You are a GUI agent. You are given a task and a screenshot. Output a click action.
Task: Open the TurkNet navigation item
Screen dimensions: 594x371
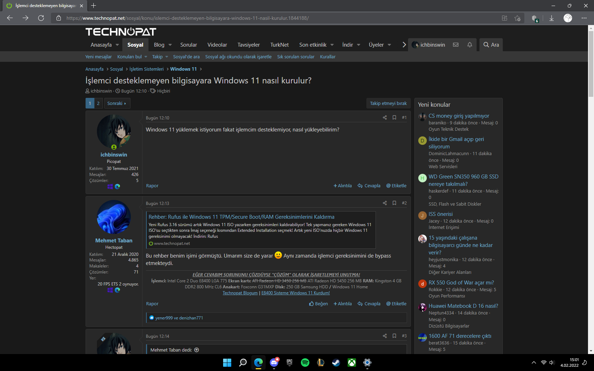pos(279,45)
